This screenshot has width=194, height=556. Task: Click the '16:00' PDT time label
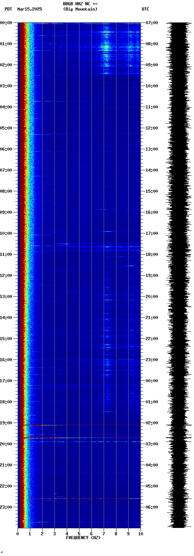(6, 360)
